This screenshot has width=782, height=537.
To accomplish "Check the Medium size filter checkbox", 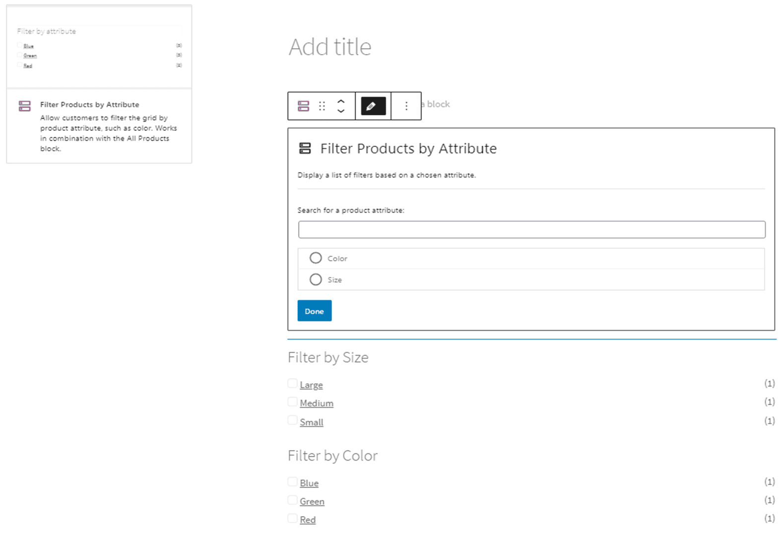I will [293, 402].
